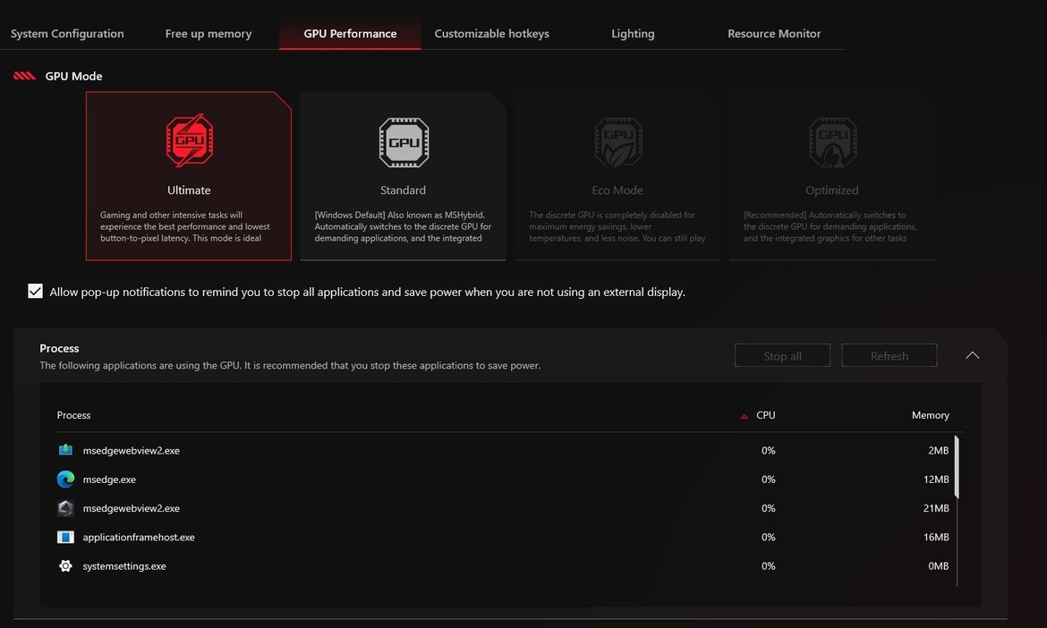Toggle the pop-up notifications checkbox
The image size is (1047, 628).
click(x=36, y=291)
